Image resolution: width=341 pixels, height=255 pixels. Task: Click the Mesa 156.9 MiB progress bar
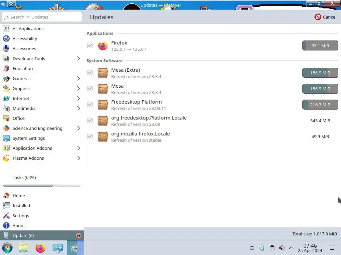coord(320,89)
